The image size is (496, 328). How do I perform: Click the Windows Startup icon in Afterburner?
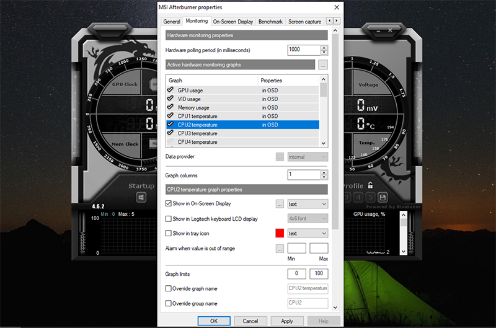click(141, 197)
